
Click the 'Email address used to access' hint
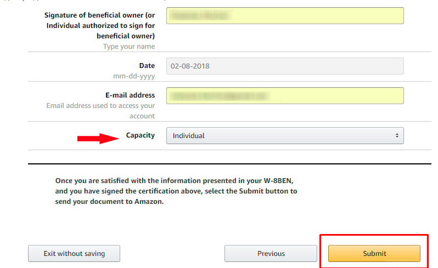100,111
